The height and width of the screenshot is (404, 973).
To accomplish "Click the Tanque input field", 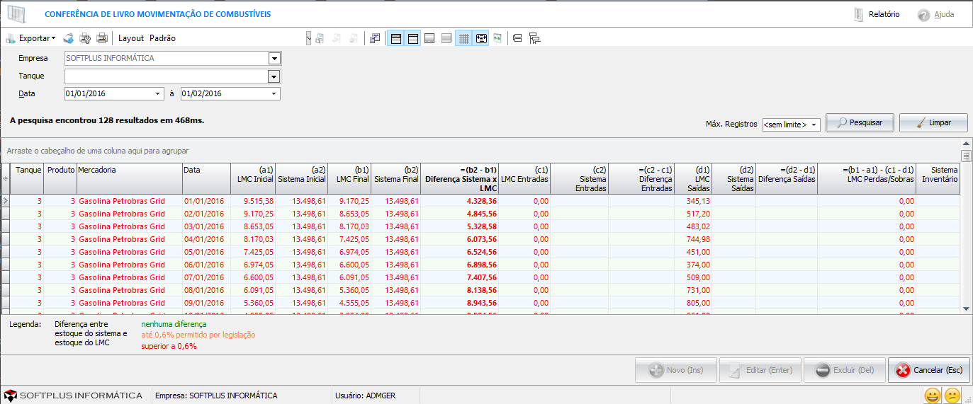I will pos(167,76).
